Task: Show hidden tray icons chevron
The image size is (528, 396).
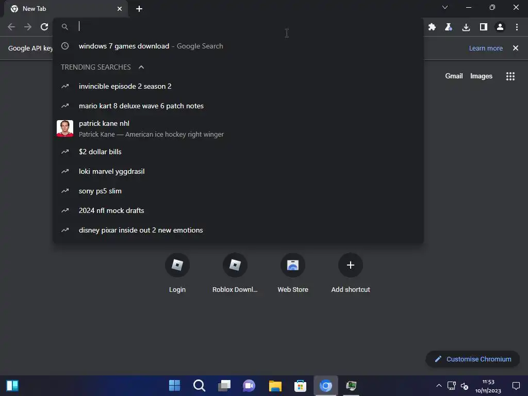Action: coord(439,386)
